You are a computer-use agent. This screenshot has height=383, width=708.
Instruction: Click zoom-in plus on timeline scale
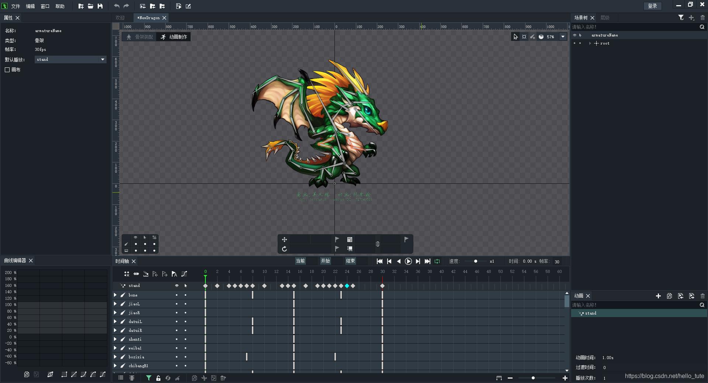[x=565, y=378]
